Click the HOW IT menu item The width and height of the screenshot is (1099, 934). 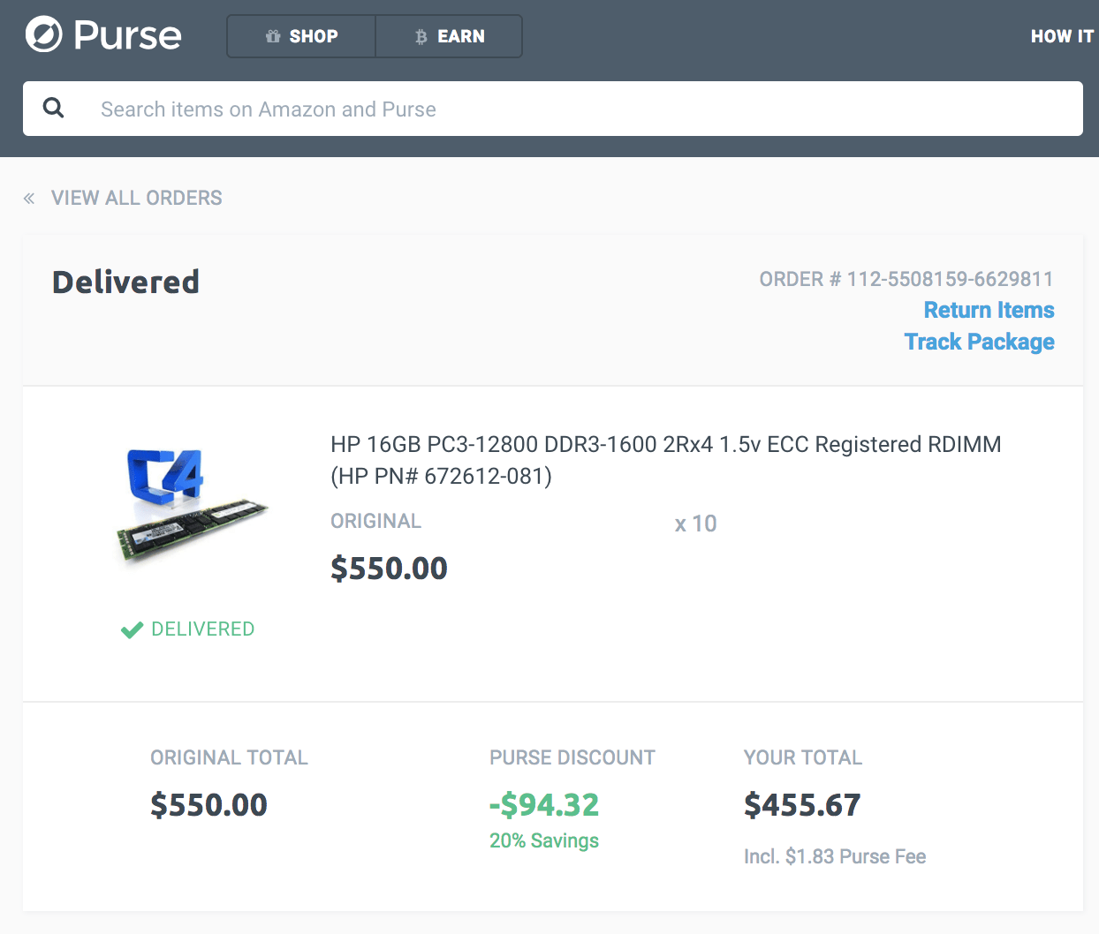[x=1062, y=36]
